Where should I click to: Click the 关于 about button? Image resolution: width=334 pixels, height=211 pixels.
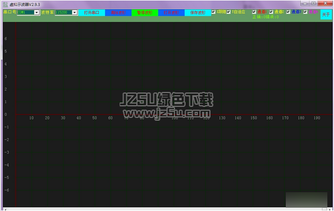pyautogui.click(x=326, y=14)
